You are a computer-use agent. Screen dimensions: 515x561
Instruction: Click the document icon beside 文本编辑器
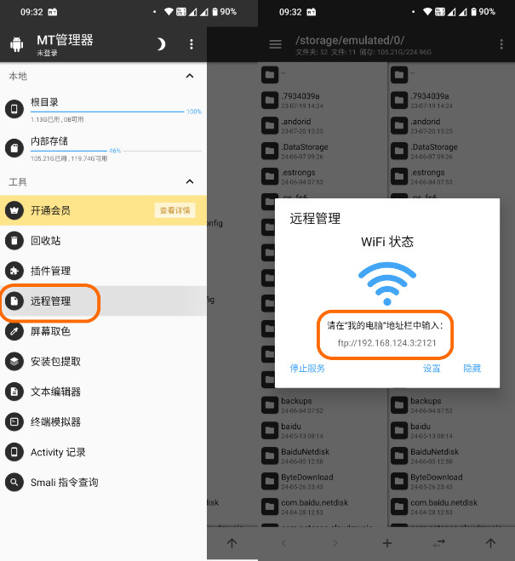[x=14, y=392]
